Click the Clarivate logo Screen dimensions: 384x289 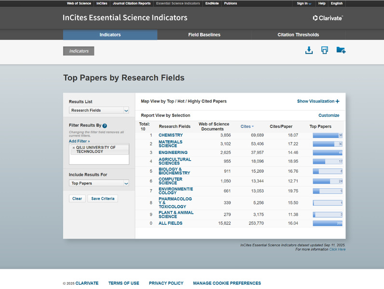tap(328, 18)
